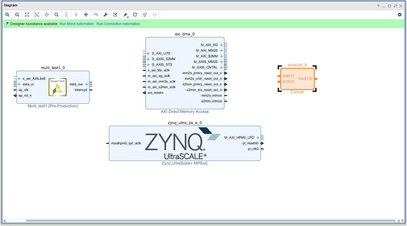407x226 pixels.
Task: Open the diagram search magnifier
Action: point(56,15)
